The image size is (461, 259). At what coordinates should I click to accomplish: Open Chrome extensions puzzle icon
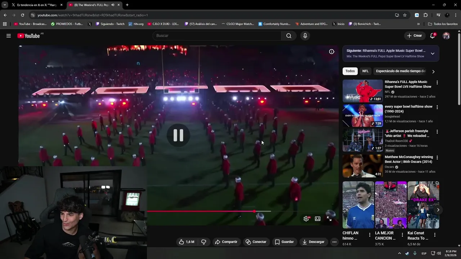(x=425, y=15)
